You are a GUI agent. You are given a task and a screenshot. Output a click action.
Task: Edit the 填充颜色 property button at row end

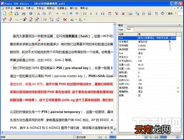tap(178, 88)
